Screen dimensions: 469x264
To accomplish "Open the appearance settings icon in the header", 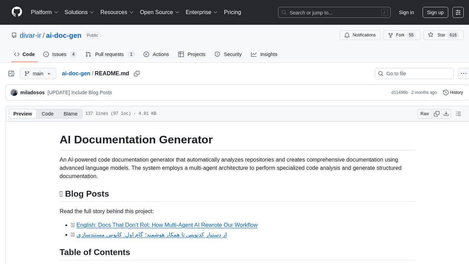I will click(458, 12).
